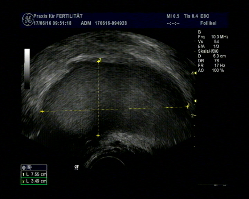The width and height of the screenshot is (249, 199).
Task: Click the GE logo in the header
Action: tap(28, 19)
